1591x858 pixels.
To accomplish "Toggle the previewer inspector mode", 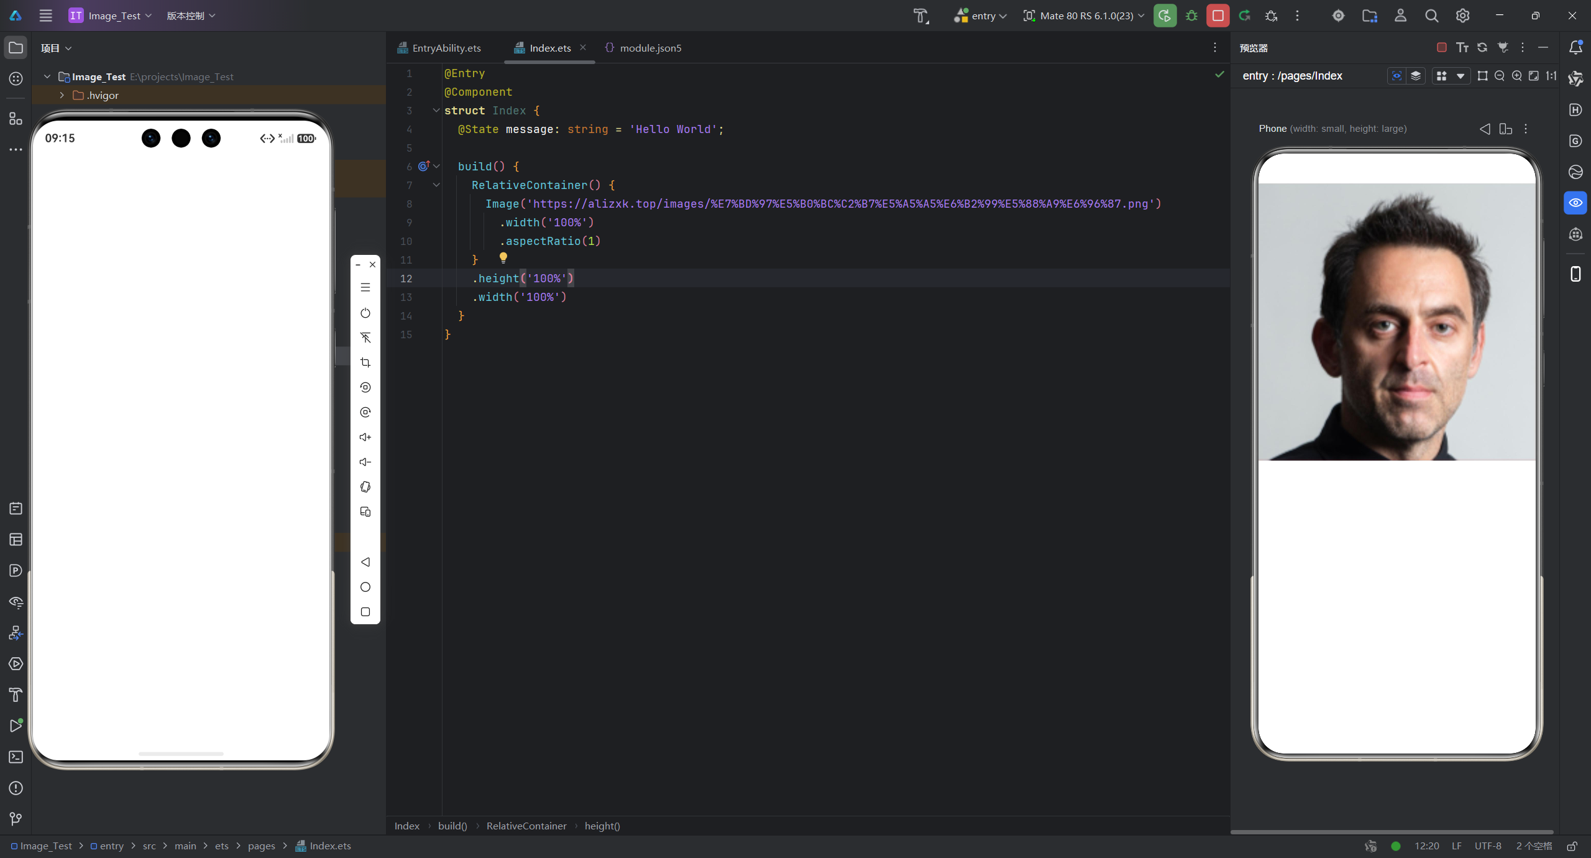I will (x=1396, y=76).
